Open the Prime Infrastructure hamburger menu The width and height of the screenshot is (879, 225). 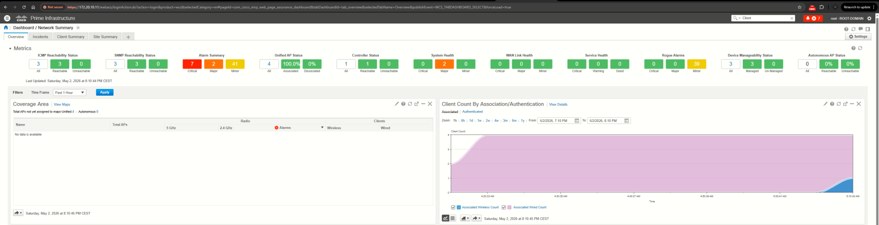[x=7, y=18]
